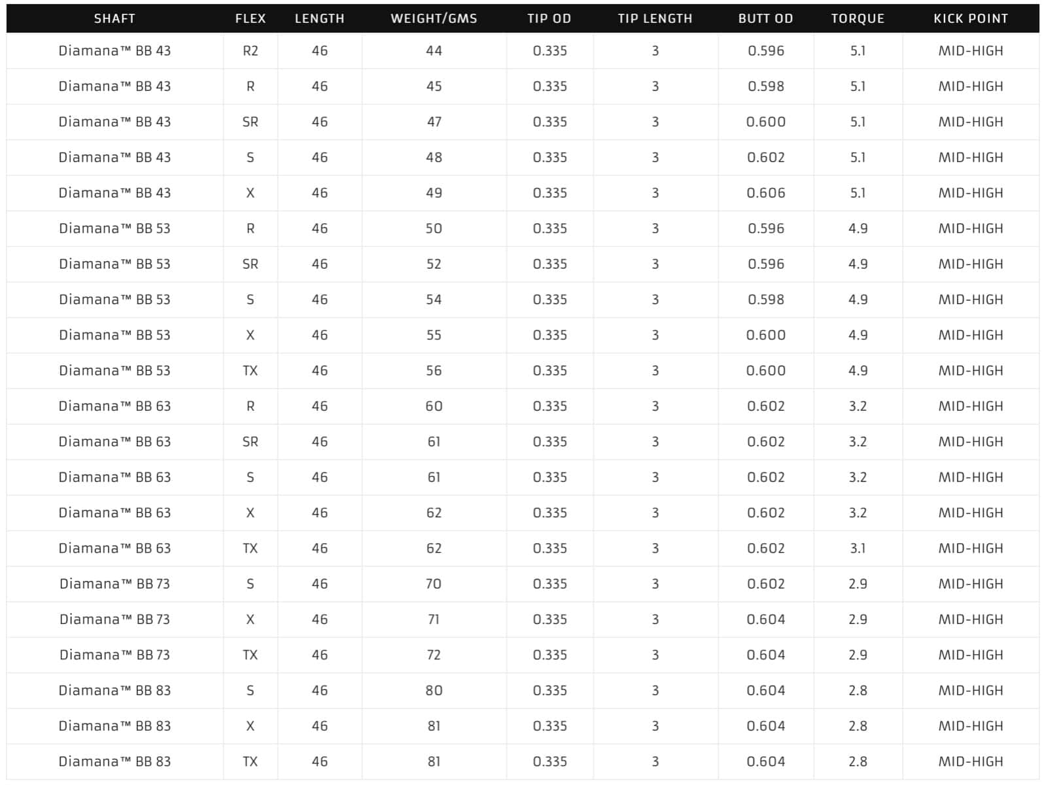Click the SHAFT column header
The image size is (1042, 785).
tap(114, 18)
